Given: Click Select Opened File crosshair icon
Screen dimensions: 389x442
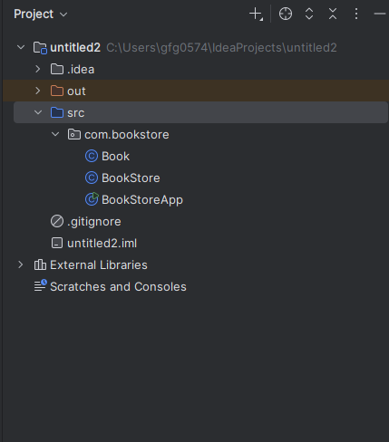Looking at the screenshot, I should click(x=286, y=14).
